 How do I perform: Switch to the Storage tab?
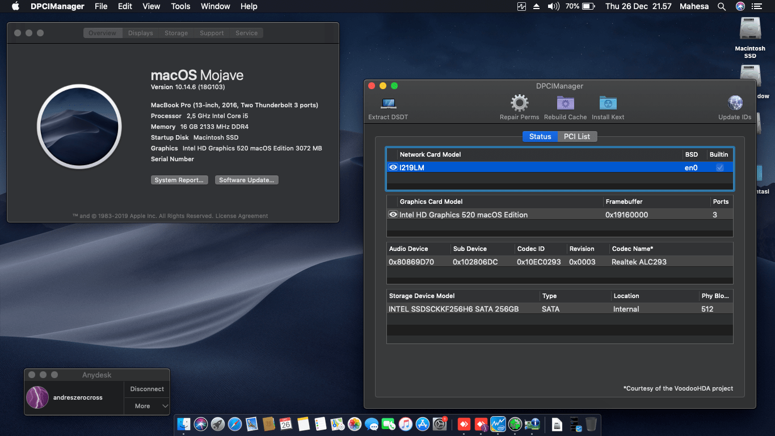click(x=176, y=33)
